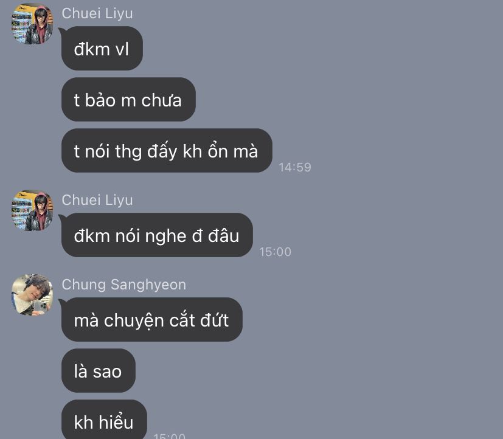Open Chung Sanghyeon's profile avatar
503x439 pixels.
(x=32, y=295)
